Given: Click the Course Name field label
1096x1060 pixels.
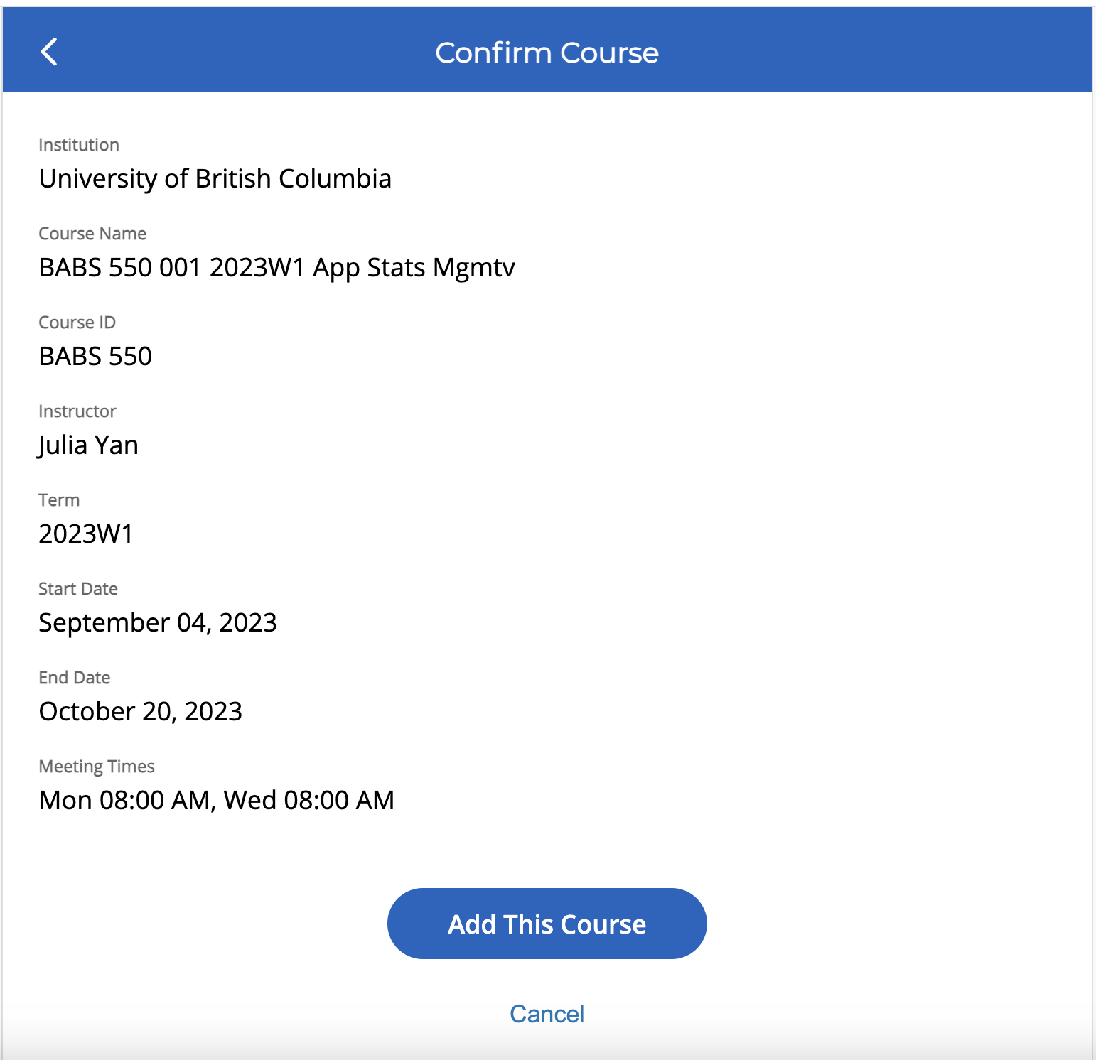Looking at the screenshot, I should click(x=92, y=234).
